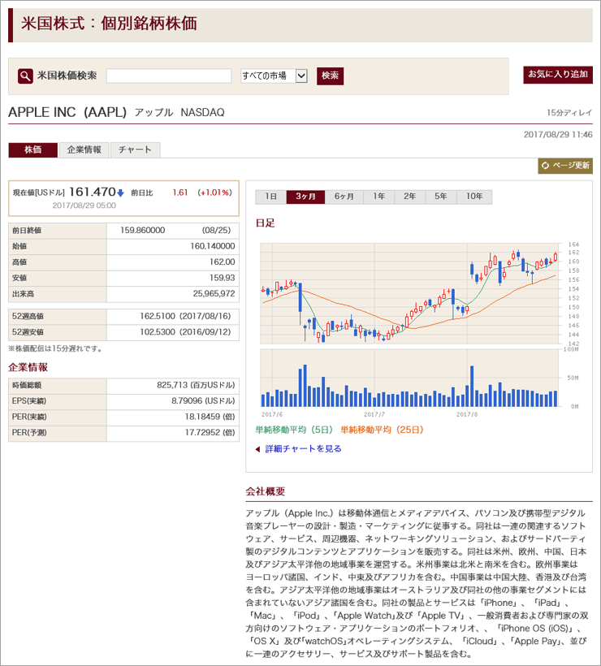Select the 株価 tab
The width and height of the screenshot is (601, 666).
tap(32, 149)
